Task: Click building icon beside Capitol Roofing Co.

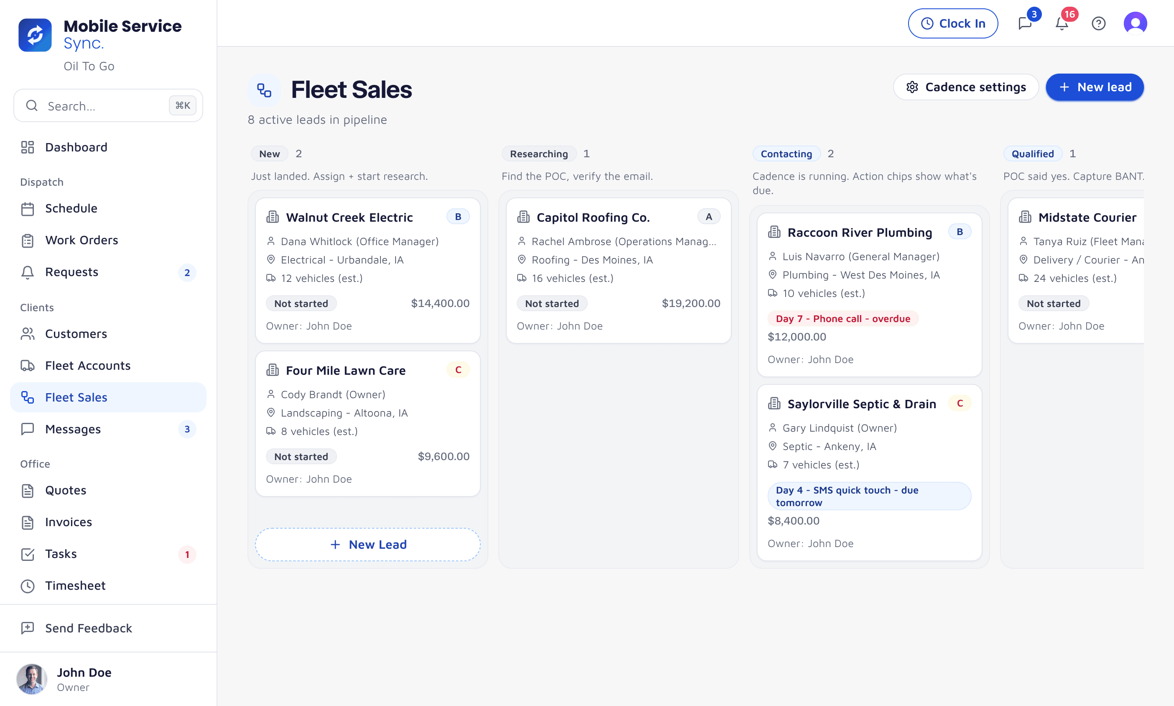Action: [523, 217]
